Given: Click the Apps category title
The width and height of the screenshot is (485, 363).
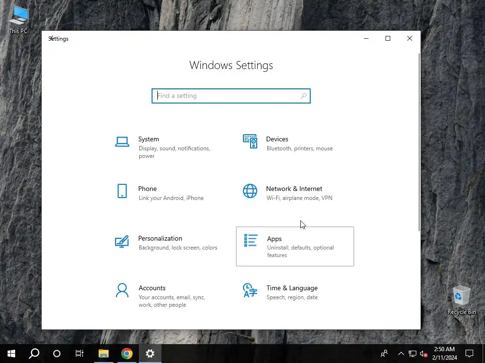Looking at the screenshot, I should [x=274, y=239].
